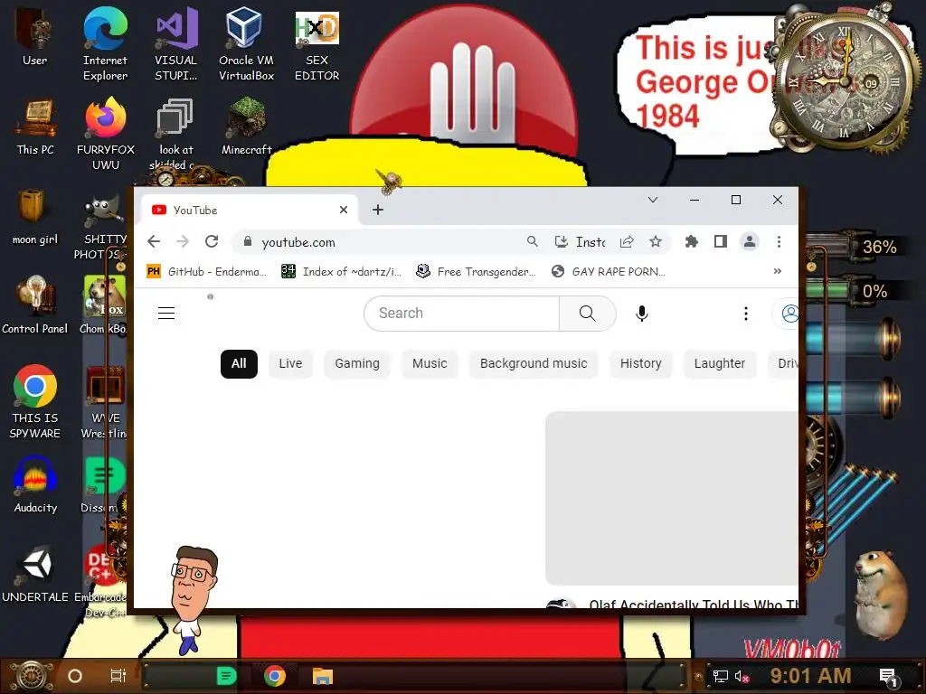Open 'Index of ~dartz/i...' bookmark
926x694 pixels.
[x=341, y=271]
